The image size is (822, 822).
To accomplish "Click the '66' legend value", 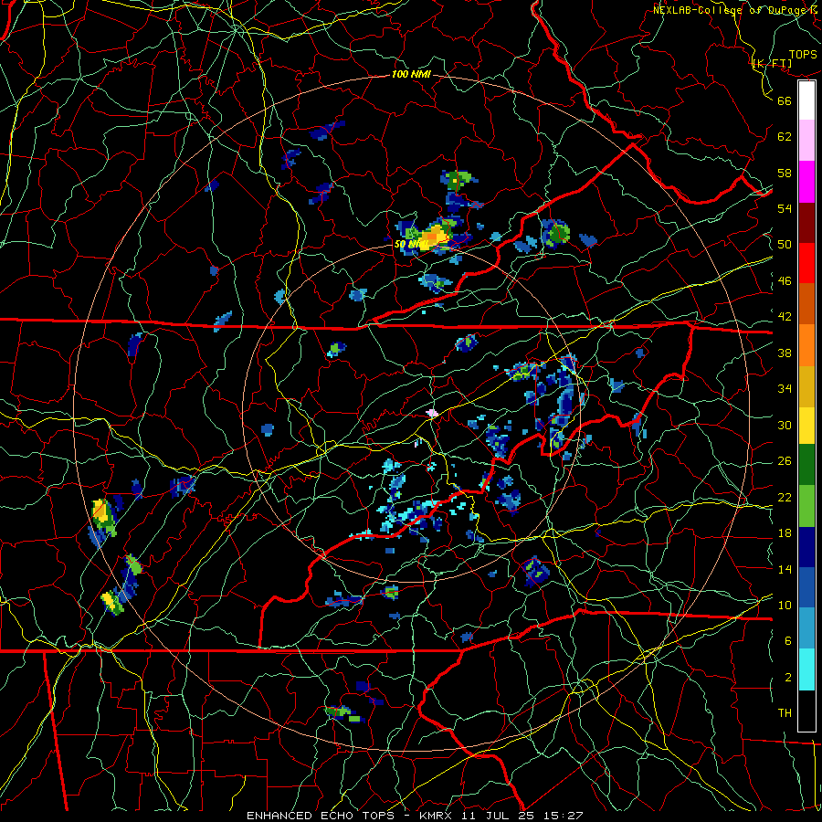I will (x=785, y=100).
